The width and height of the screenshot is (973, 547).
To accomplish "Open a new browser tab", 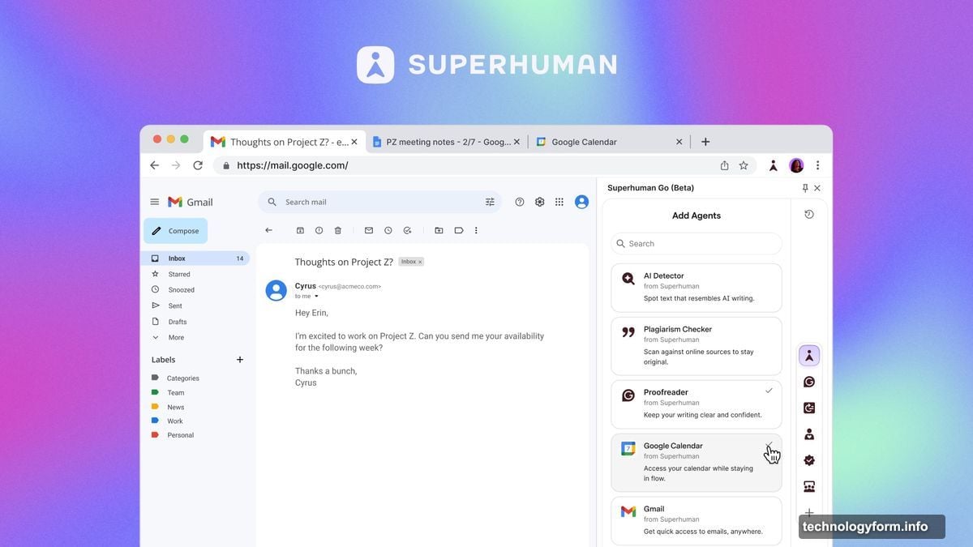I will 705,142.
